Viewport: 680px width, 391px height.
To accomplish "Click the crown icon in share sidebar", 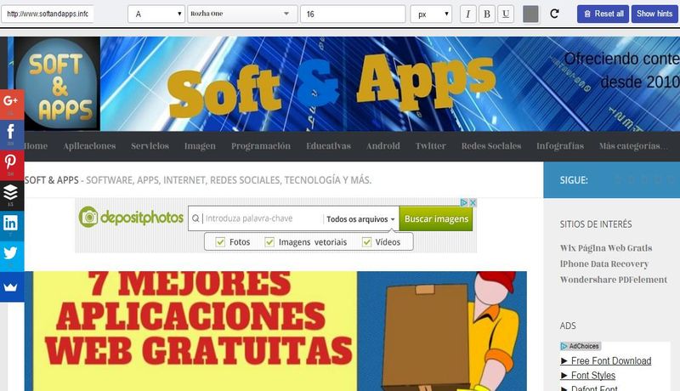I will tap(12, 286).
